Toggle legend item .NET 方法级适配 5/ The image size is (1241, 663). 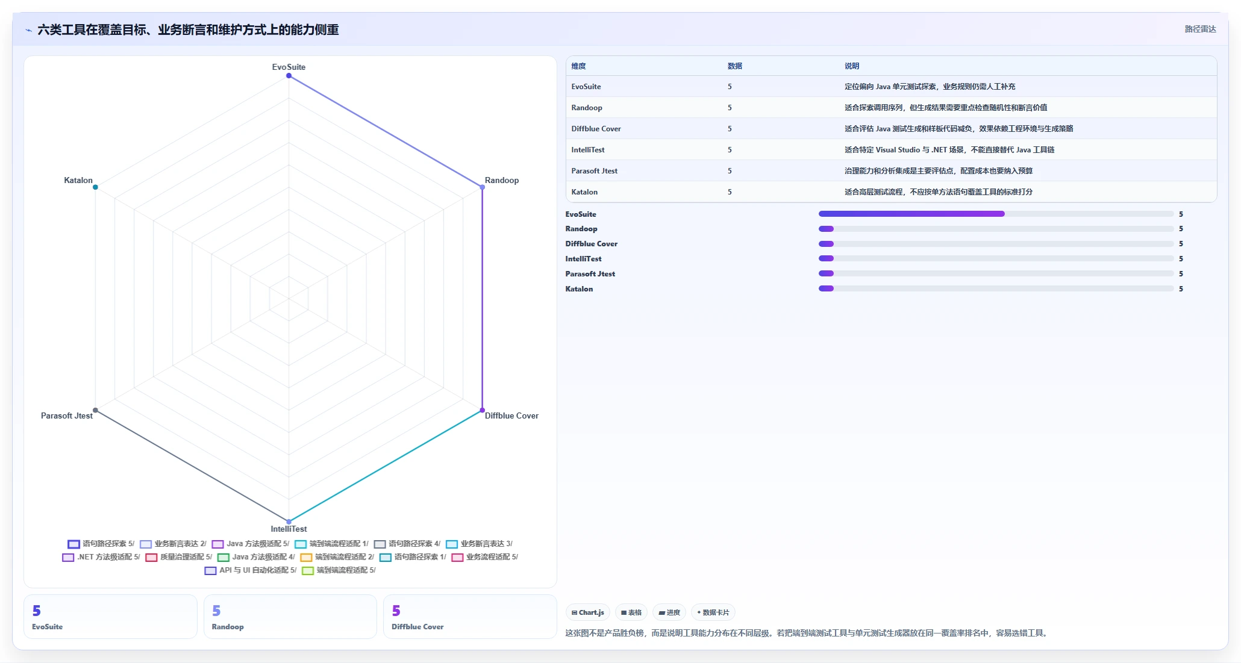click(101, 557)
